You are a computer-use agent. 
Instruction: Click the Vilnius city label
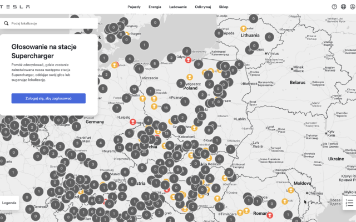coord(273,53)
